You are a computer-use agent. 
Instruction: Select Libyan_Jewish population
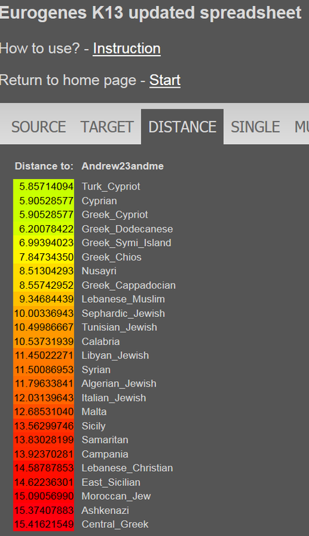point(115,356)
